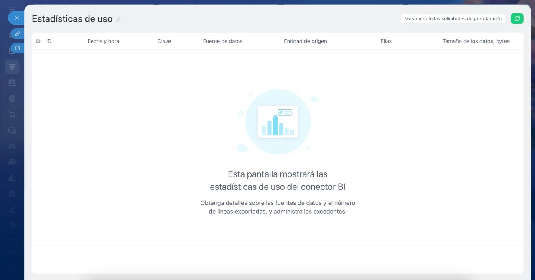
Task: Open page in new window icon
Action: point(18,48)
